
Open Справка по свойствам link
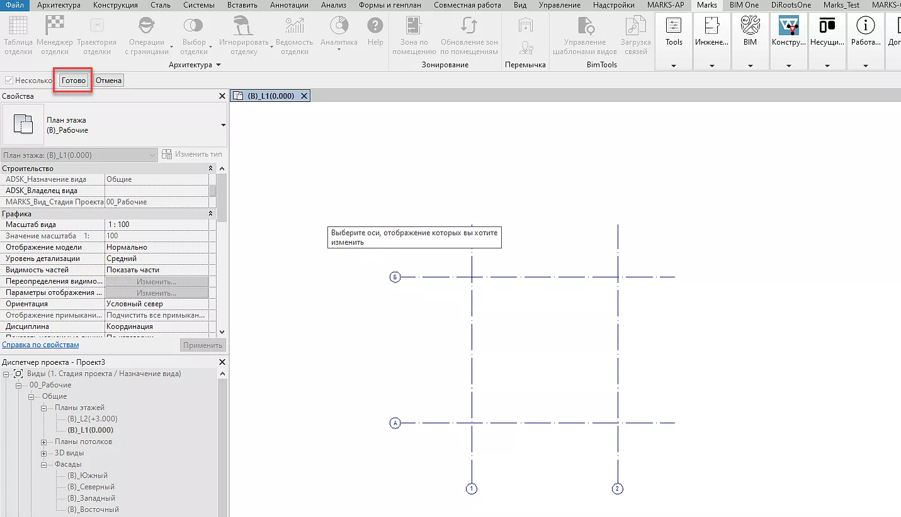tap(40, 345)
